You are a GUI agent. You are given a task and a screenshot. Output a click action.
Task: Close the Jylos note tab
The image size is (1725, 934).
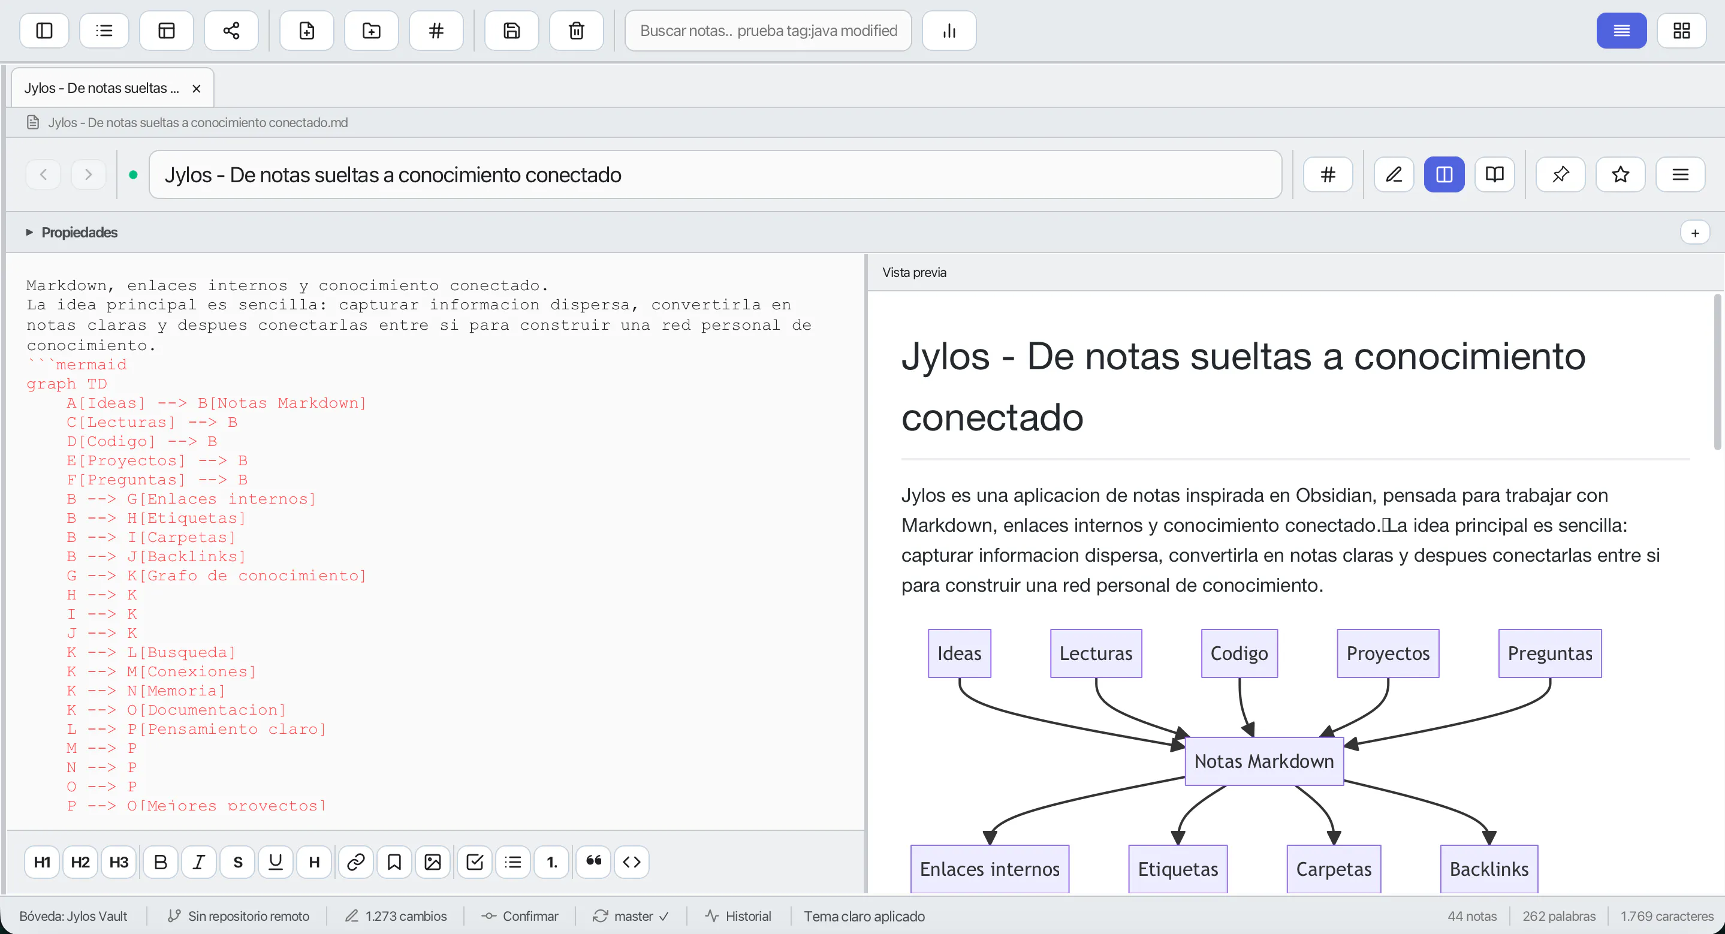coord(196,88)
